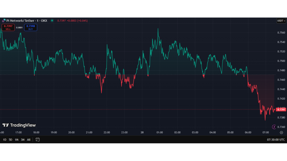
Task: Click the red SELL 0.7397 button
Action: pyautogui.click(x=8, y=27)
